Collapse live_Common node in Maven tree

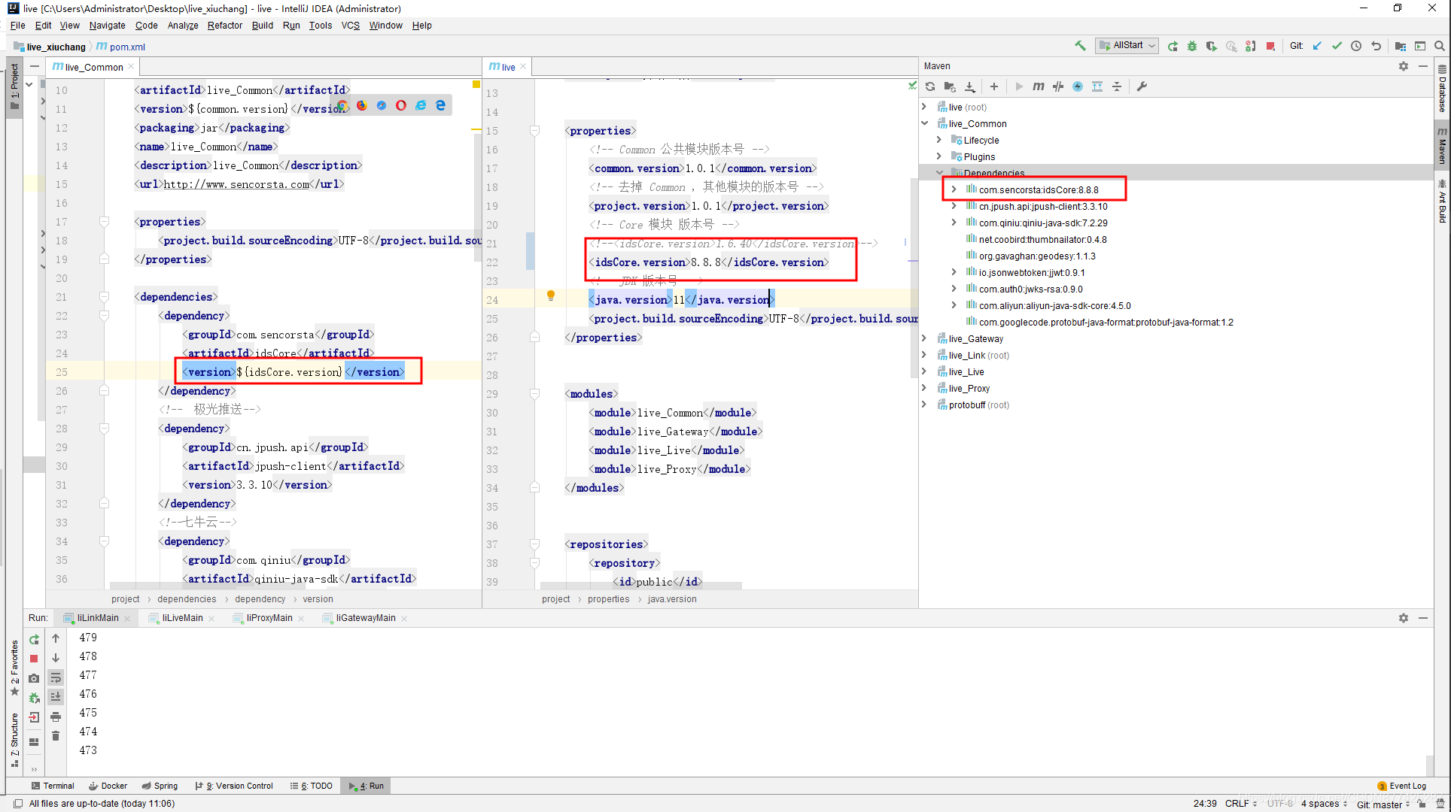click(x=924, y=123)
